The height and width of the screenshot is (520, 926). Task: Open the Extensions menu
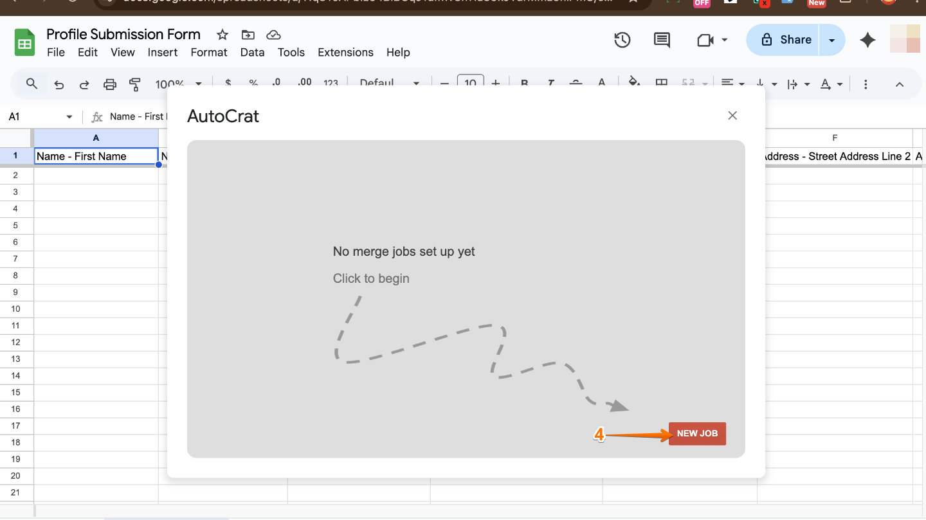(345, 52)
